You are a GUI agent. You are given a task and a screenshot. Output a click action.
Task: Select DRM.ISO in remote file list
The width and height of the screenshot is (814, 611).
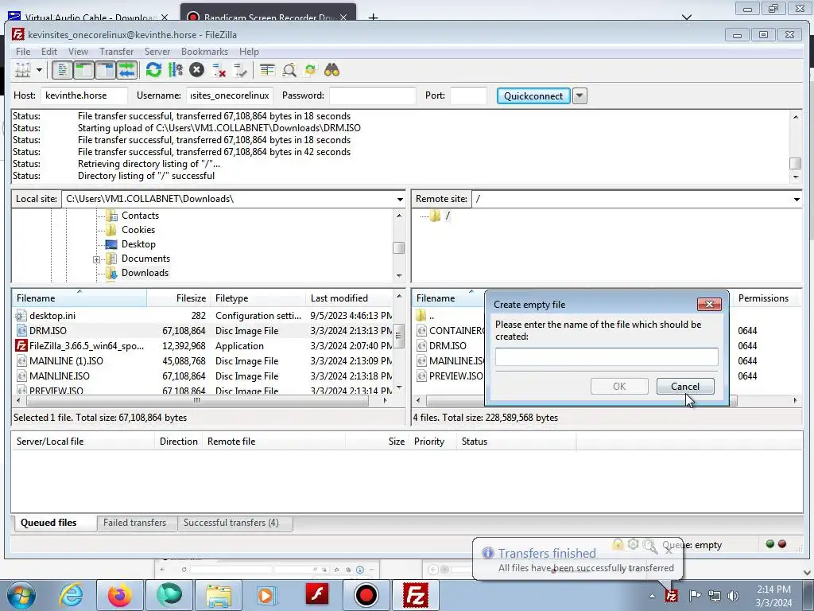pyautogui.click(x=448, y=345)
